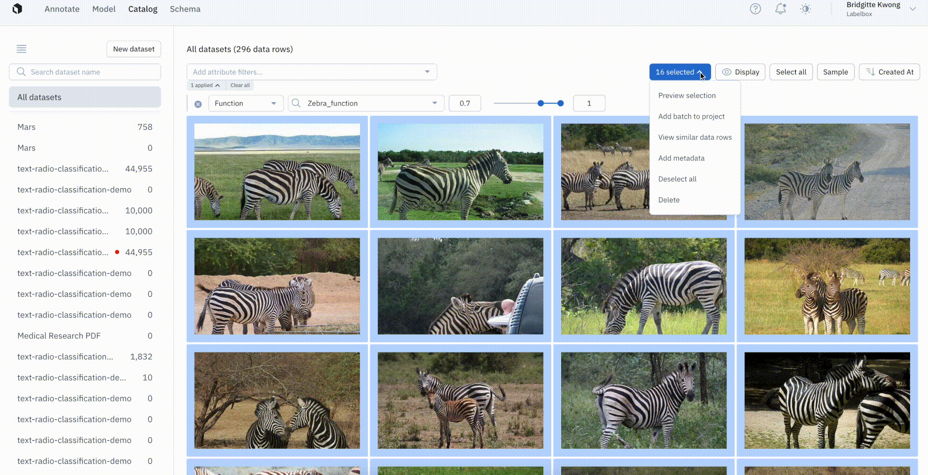Screen dimensions: 928x475
Task: Click the 'All datasets (296 data rows)' heading
Action: (240, 49)
